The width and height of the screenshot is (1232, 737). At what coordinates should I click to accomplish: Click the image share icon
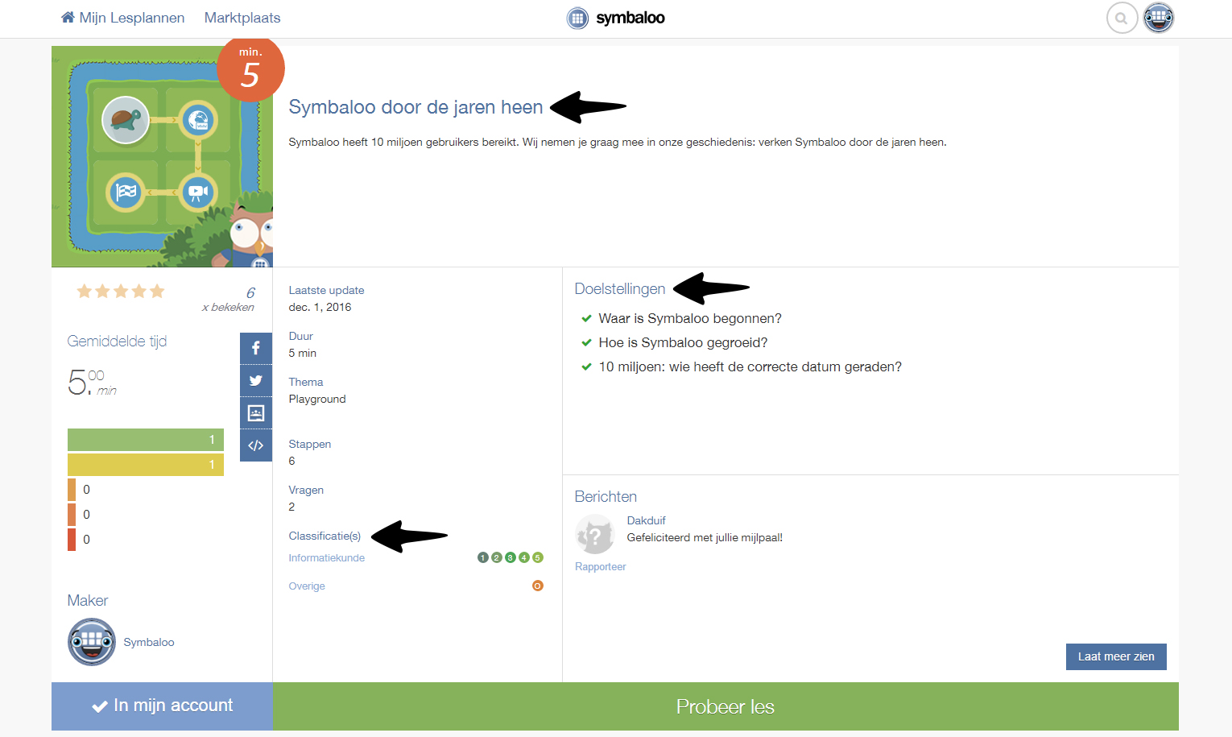(x=256, y=412)
